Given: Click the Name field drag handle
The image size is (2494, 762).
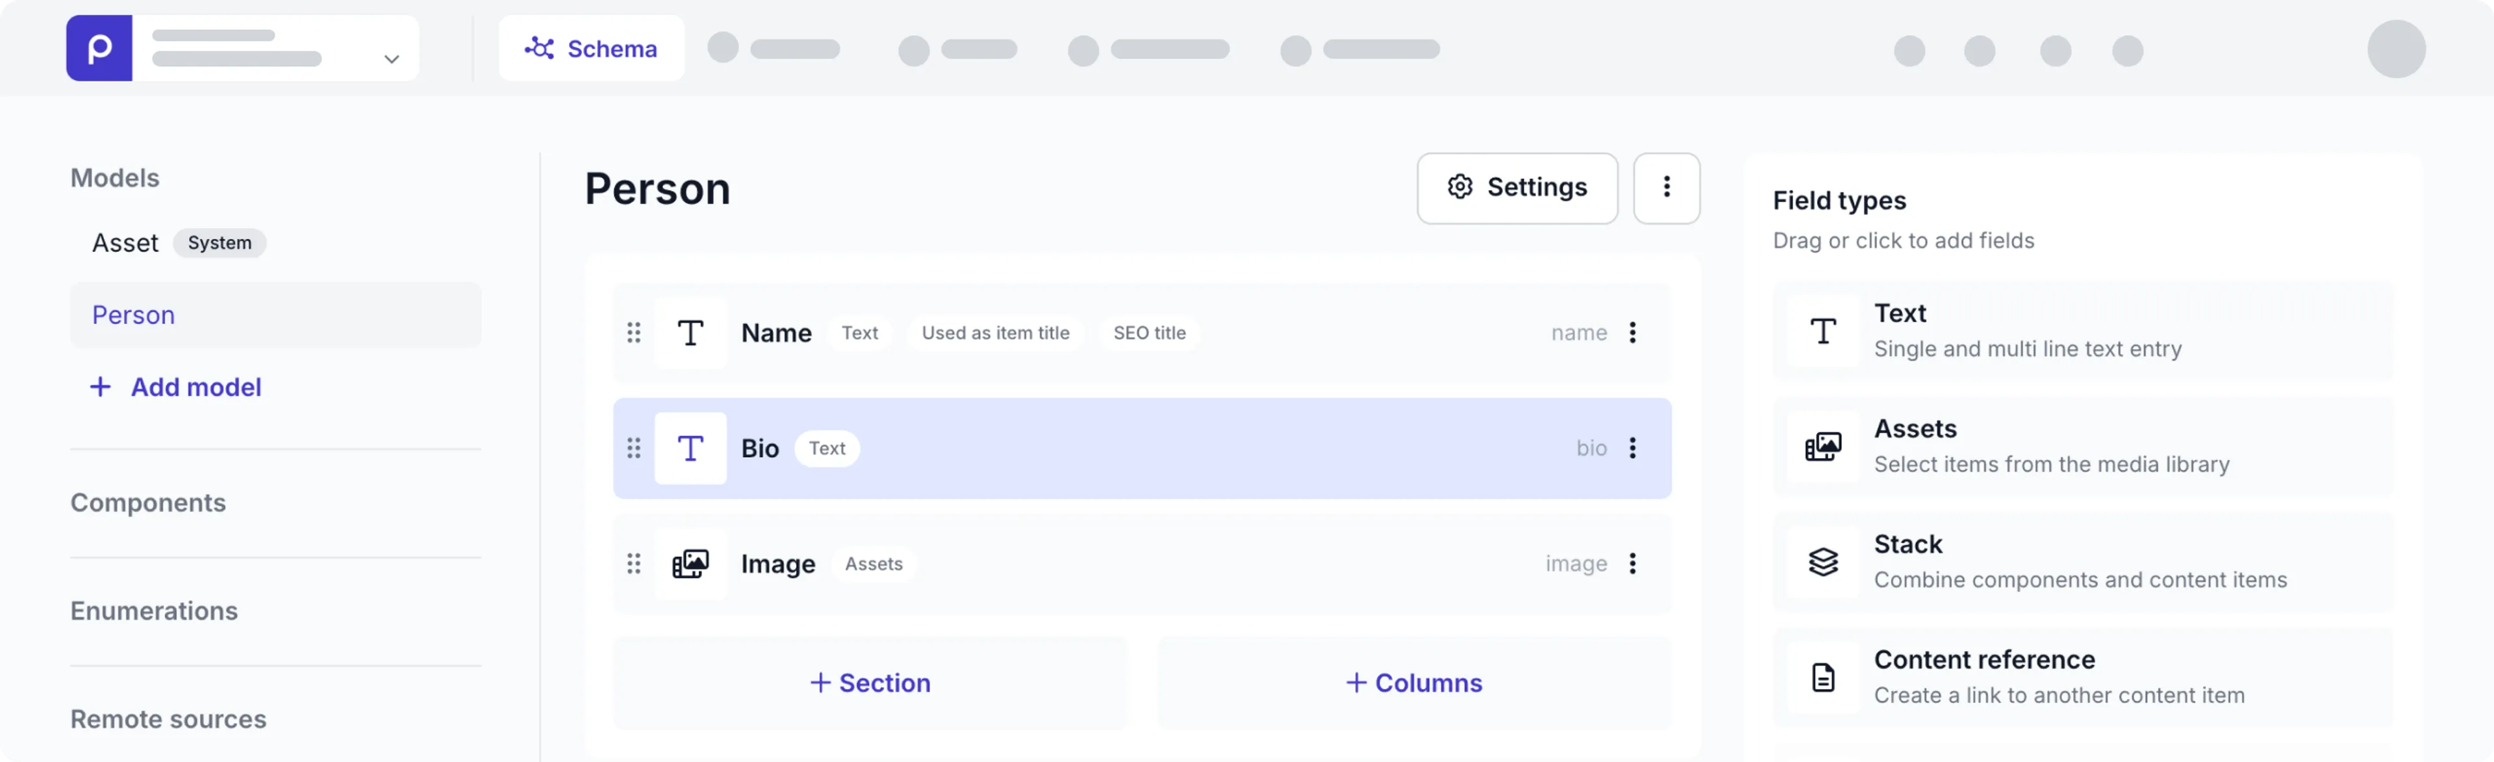Looking at the screenshot, I should click(x=633, y=333).
